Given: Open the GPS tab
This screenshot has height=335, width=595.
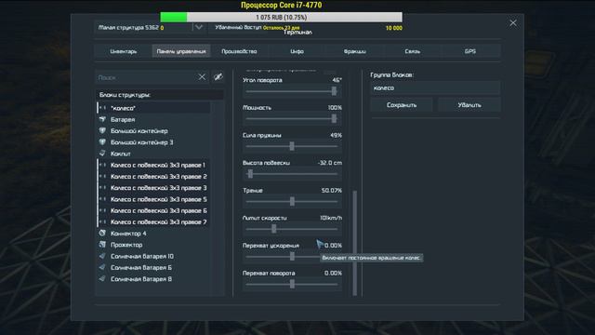Looking at the screenshot, I should point(470,51).
